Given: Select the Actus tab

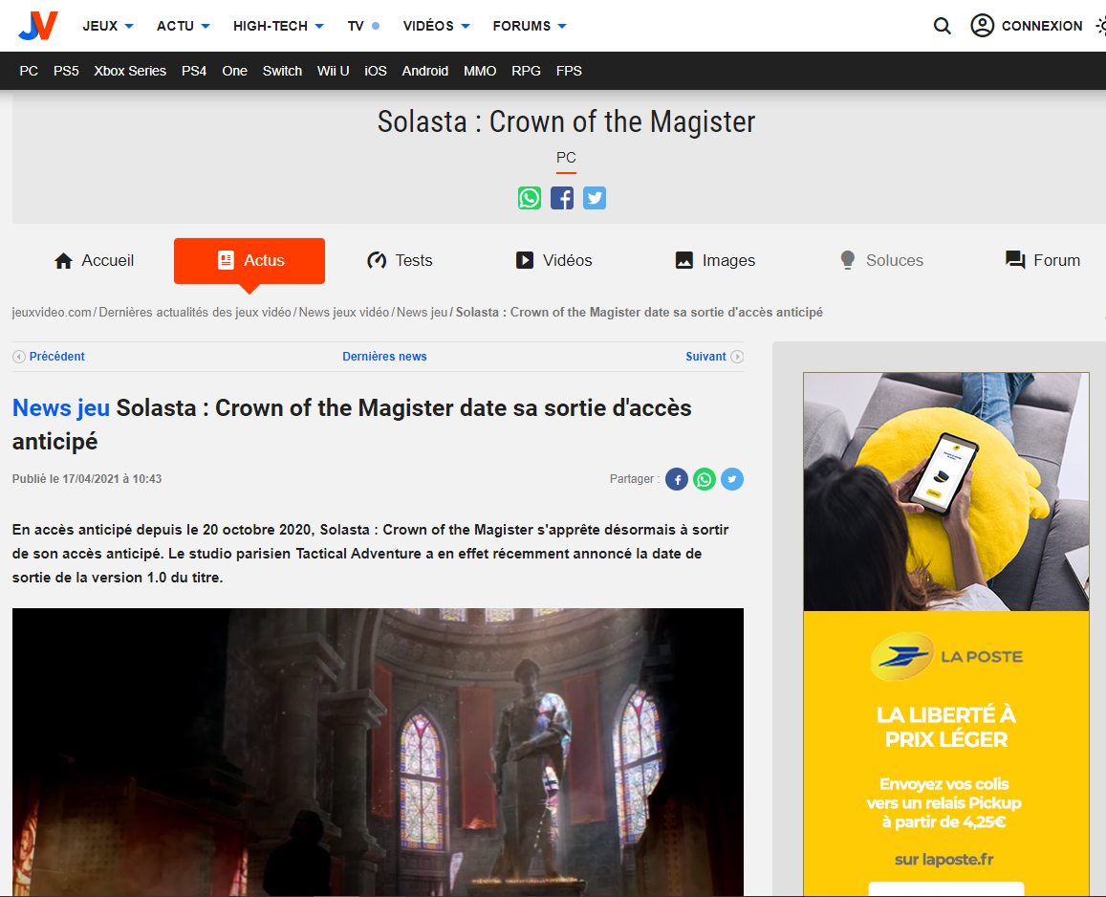Looking at the screenshot, I should click(x=249, y=261).
